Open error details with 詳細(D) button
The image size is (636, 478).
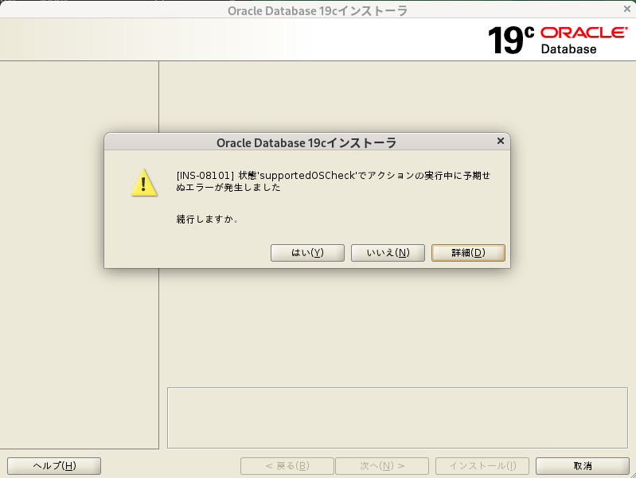pos(468,253)
